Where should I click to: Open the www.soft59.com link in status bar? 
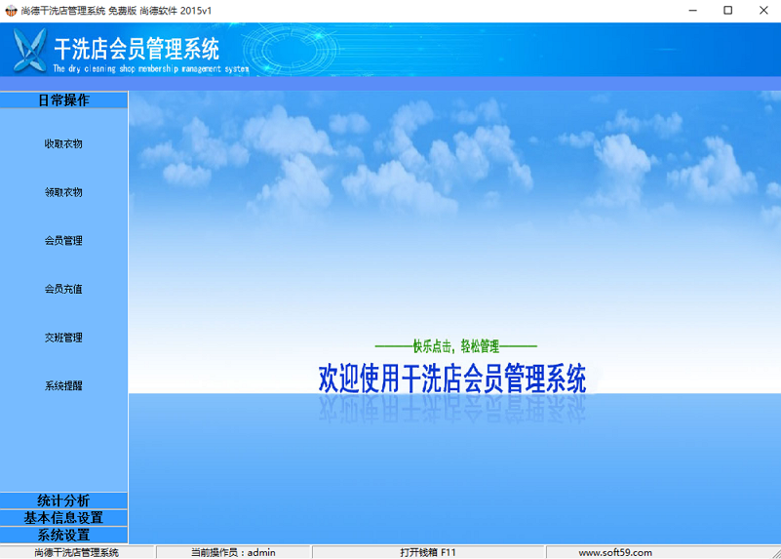pos(614,552)
